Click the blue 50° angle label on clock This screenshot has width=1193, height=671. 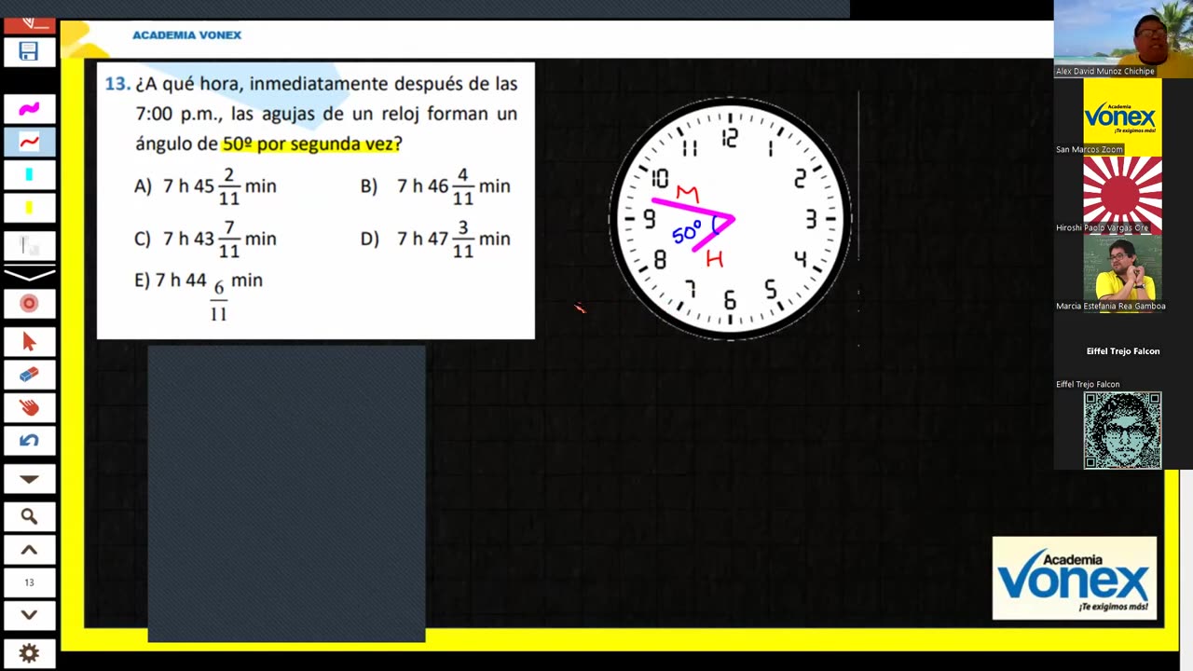pos(687,232)
